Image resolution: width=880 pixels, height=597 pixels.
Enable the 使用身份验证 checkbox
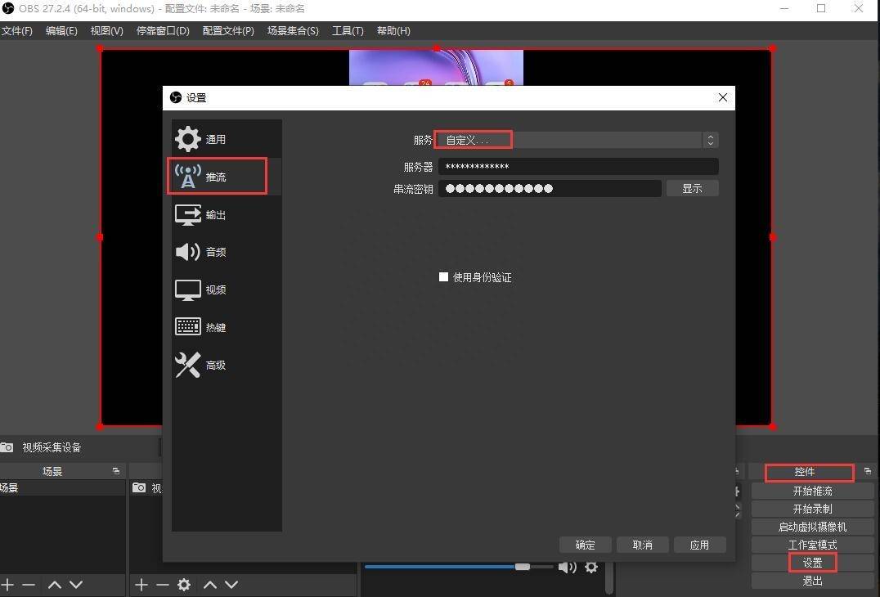point(443,276)
